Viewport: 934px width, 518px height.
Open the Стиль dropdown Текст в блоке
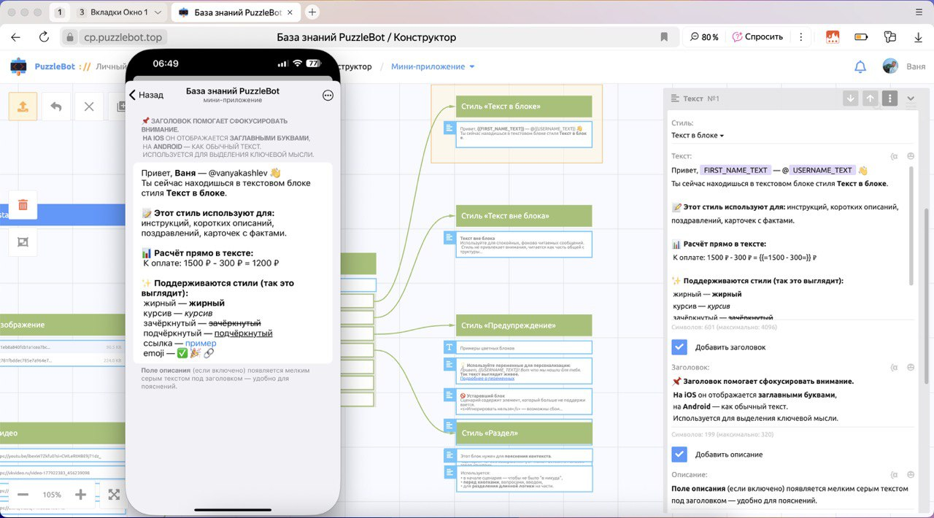coord(698,136)
